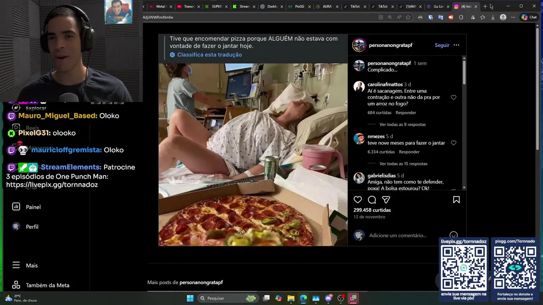Expand Ver todas as 9 respostas
Screen dimensions: 543x305
[x=403, y=125]
